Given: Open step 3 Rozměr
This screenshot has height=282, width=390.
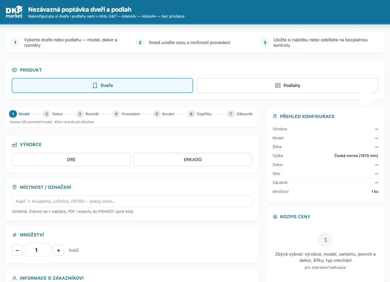Looking at the screenshot, I should point(88,114).
